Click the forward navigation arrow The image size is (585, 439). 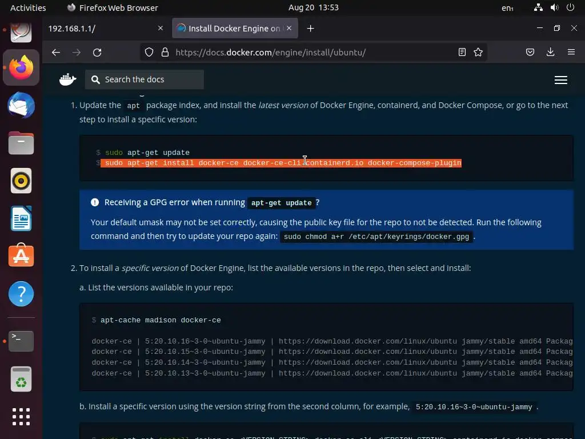click(x=77, y=52)
